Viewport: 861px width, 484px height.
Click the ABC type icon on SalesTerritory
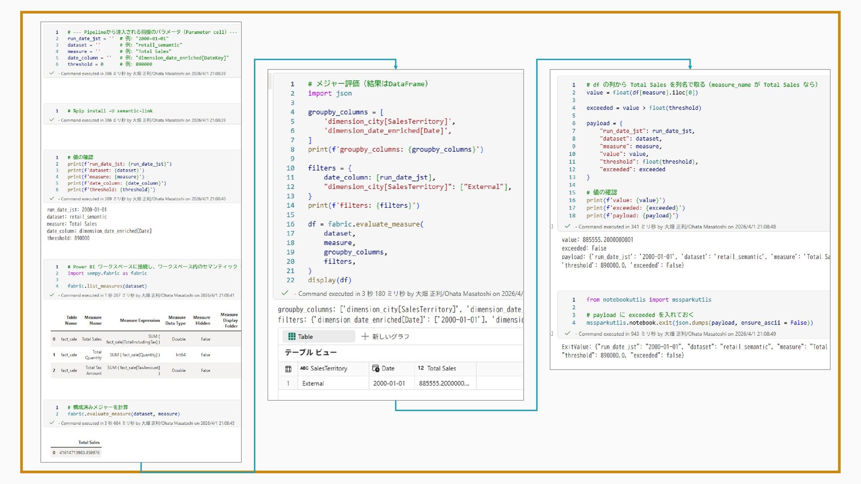coord(304,368)
